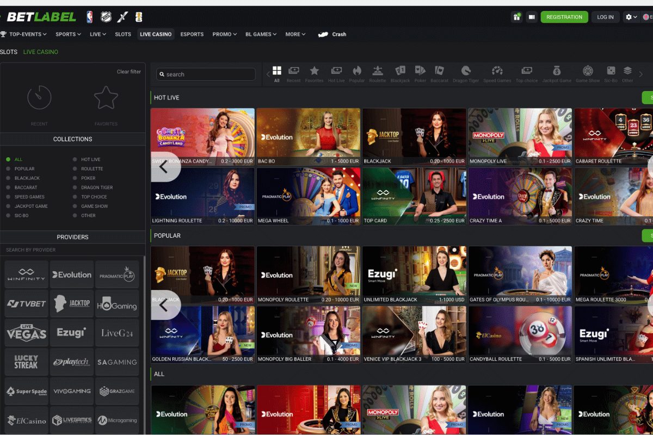The image size is (653, 435).
Task: Filter by Playtech provider logo
Action: point(72,362)
